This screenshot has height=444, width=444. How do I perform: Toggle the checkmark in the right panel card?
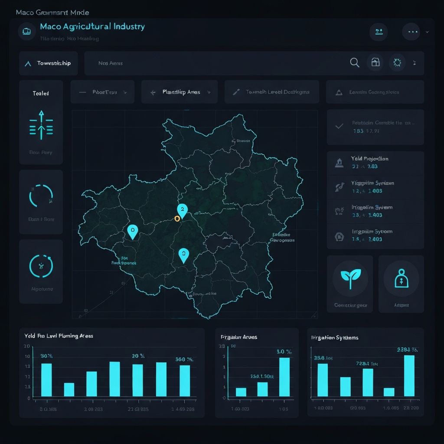pos(340,126)
